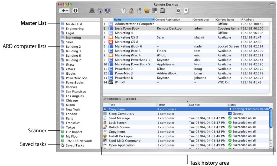Viewport: 277px width, 166px height.
Task: Sort by the Name column header
Action: 134,20
